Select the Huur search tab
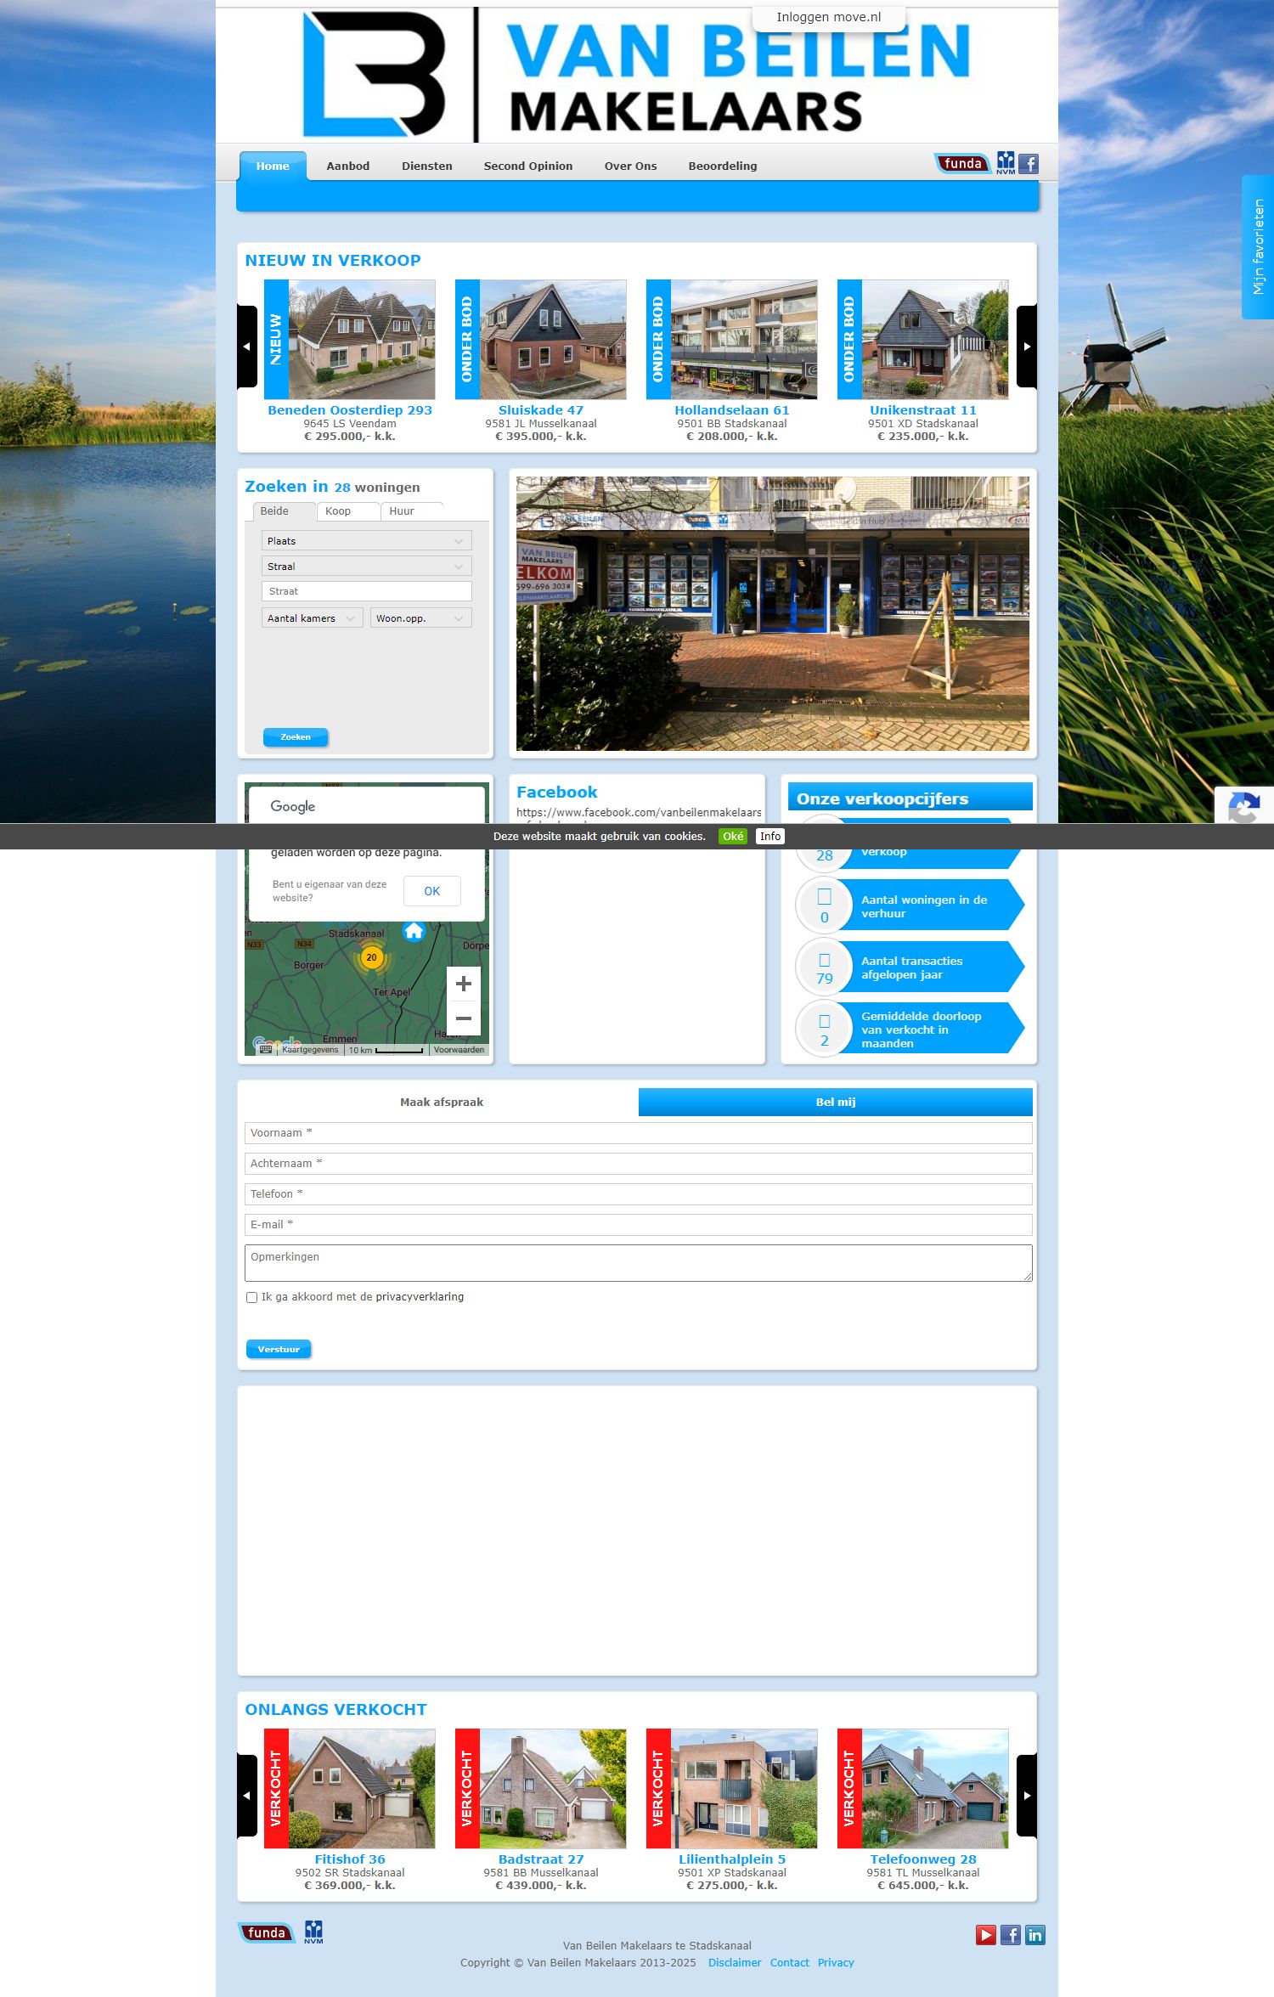This screenshot has width=1274, height=1997. (412, 511)
